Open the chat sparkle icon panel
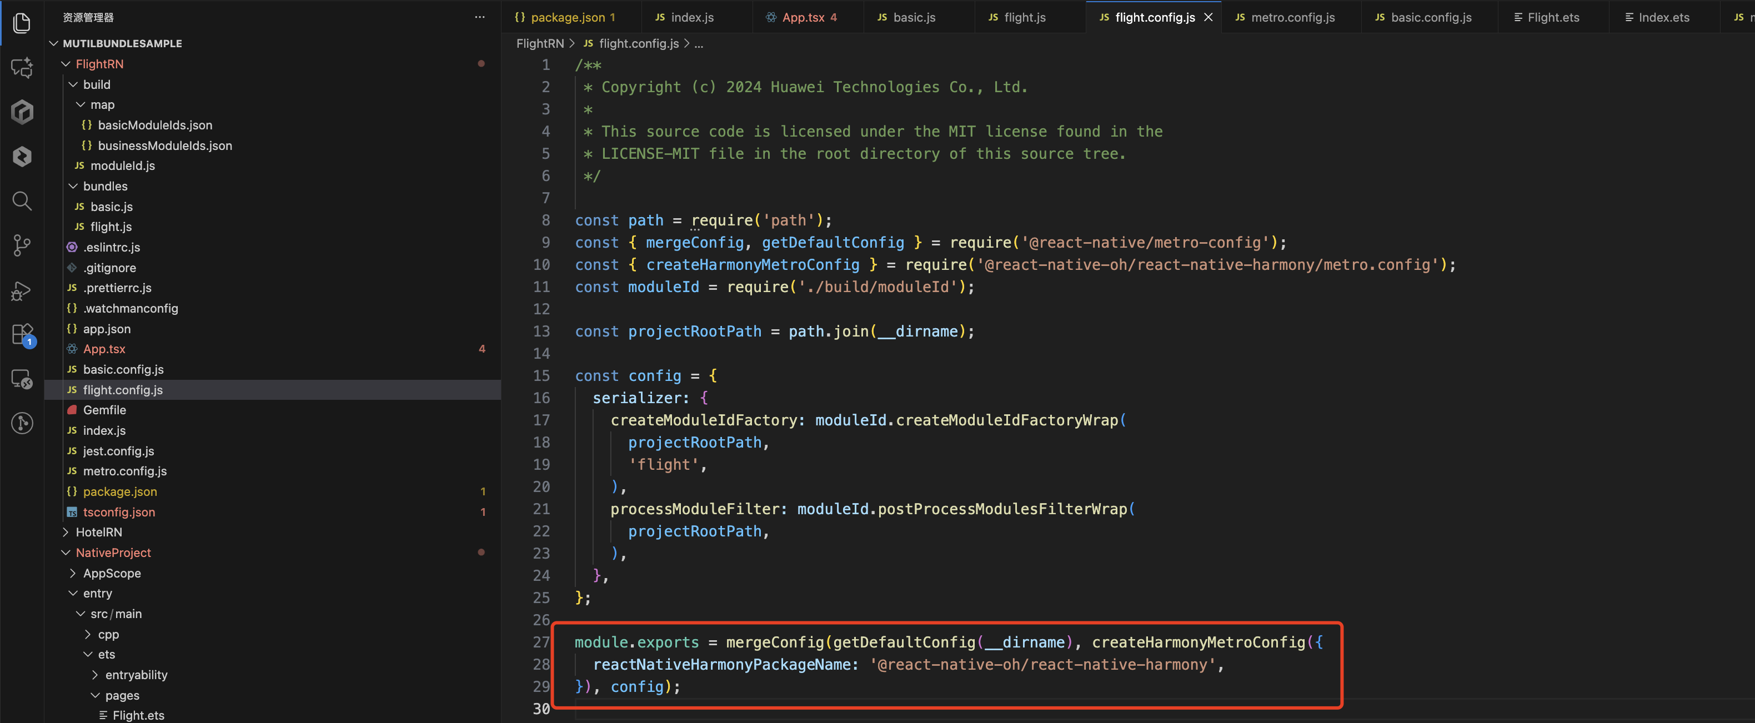This screenshot has width=1755, height=723. click(22, 67)
